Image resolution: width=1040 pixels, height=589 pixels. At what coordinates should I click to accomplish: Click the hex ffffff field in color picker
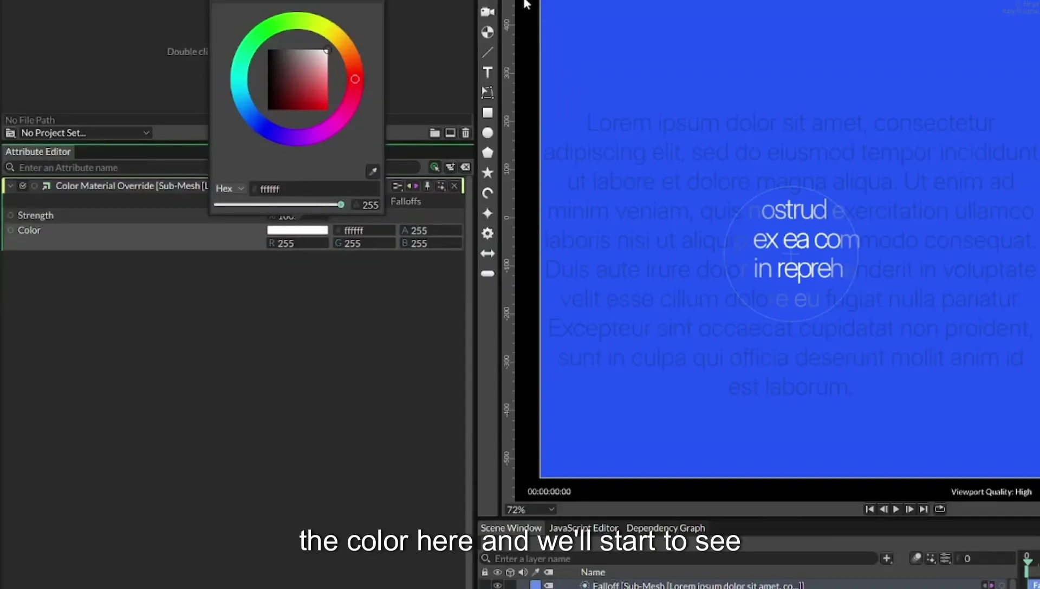tap(315, 189)
